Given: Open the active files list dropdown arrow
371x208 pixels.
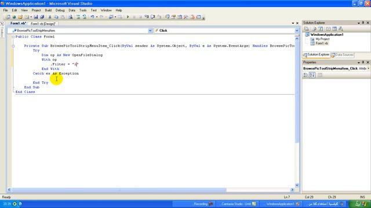Looking at the screenshot, I should click(x=293, y=23).
